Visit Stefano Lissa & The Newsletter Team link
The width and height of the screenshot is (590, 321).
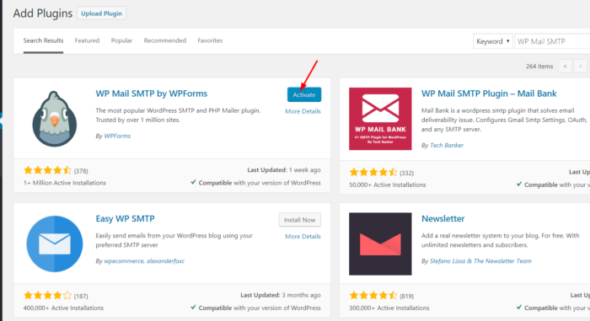point(480,261)
